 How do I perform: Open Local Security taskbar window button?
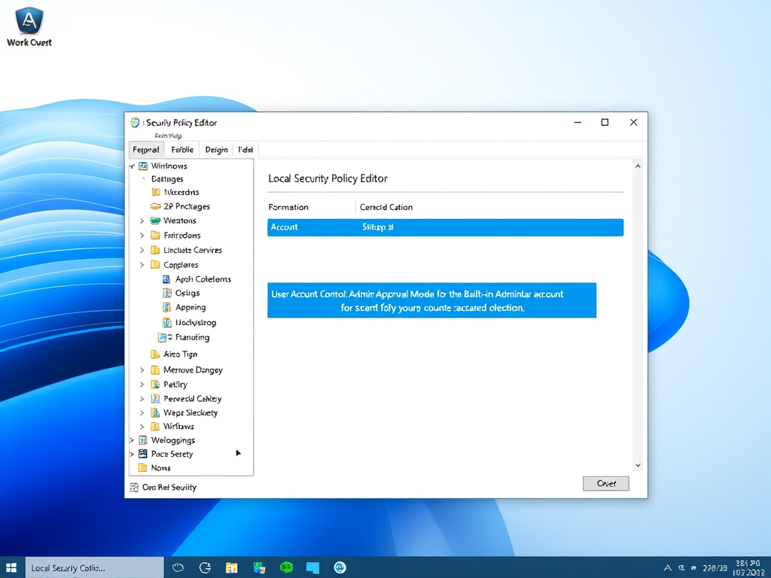click(x=94, y=567)
